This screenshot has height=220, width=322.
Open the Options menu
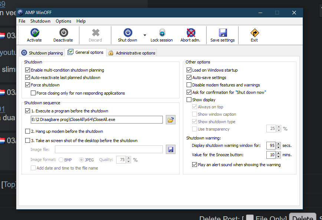click(63, 21)
